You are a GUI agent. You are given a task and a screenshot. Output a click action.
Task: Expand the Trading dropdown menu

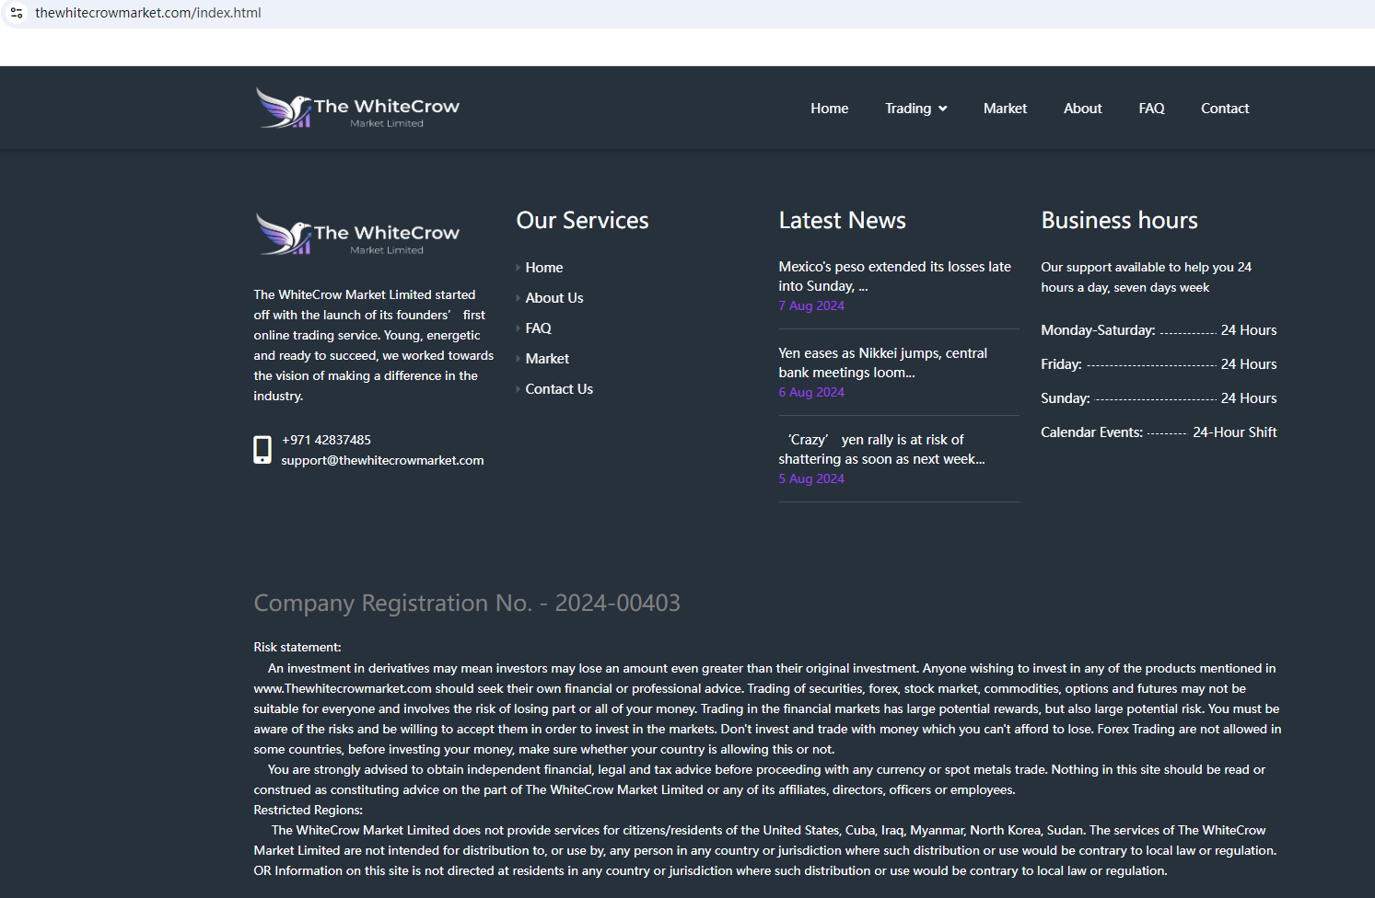coord(915,109)
